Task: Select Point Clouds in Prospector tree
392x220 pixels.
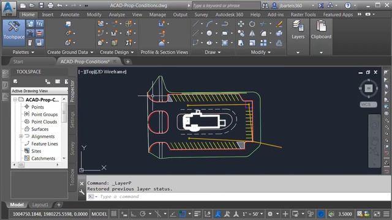Action: pos(44,122)
